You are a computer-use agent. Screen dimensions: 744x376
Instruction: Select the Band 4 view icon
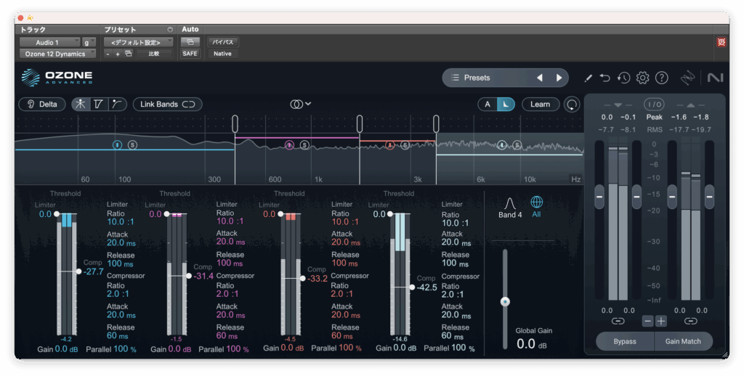(510, 203)
